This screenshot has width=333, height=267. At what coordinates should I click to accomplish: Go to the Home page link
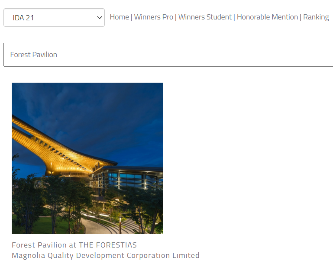point(119,17)
